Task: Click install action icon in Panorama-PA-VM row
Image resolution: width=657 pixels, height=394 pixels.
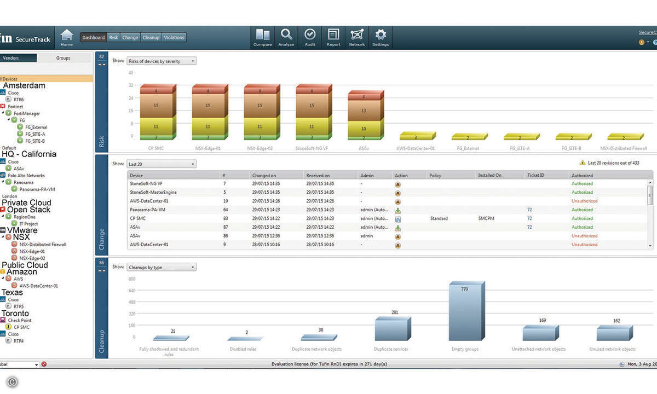Action: point(397,210)
